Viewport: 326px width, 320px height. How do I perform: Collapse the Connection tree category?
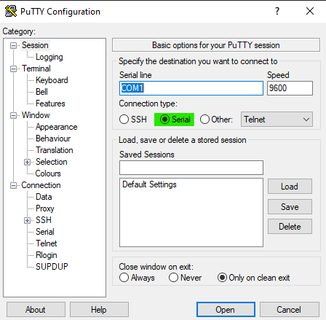pyautogui.click(x=13, y=186)
